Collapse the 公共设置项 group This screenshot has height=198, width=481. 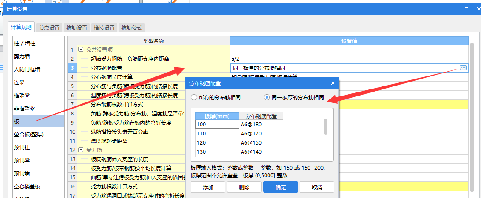(81, 49)
